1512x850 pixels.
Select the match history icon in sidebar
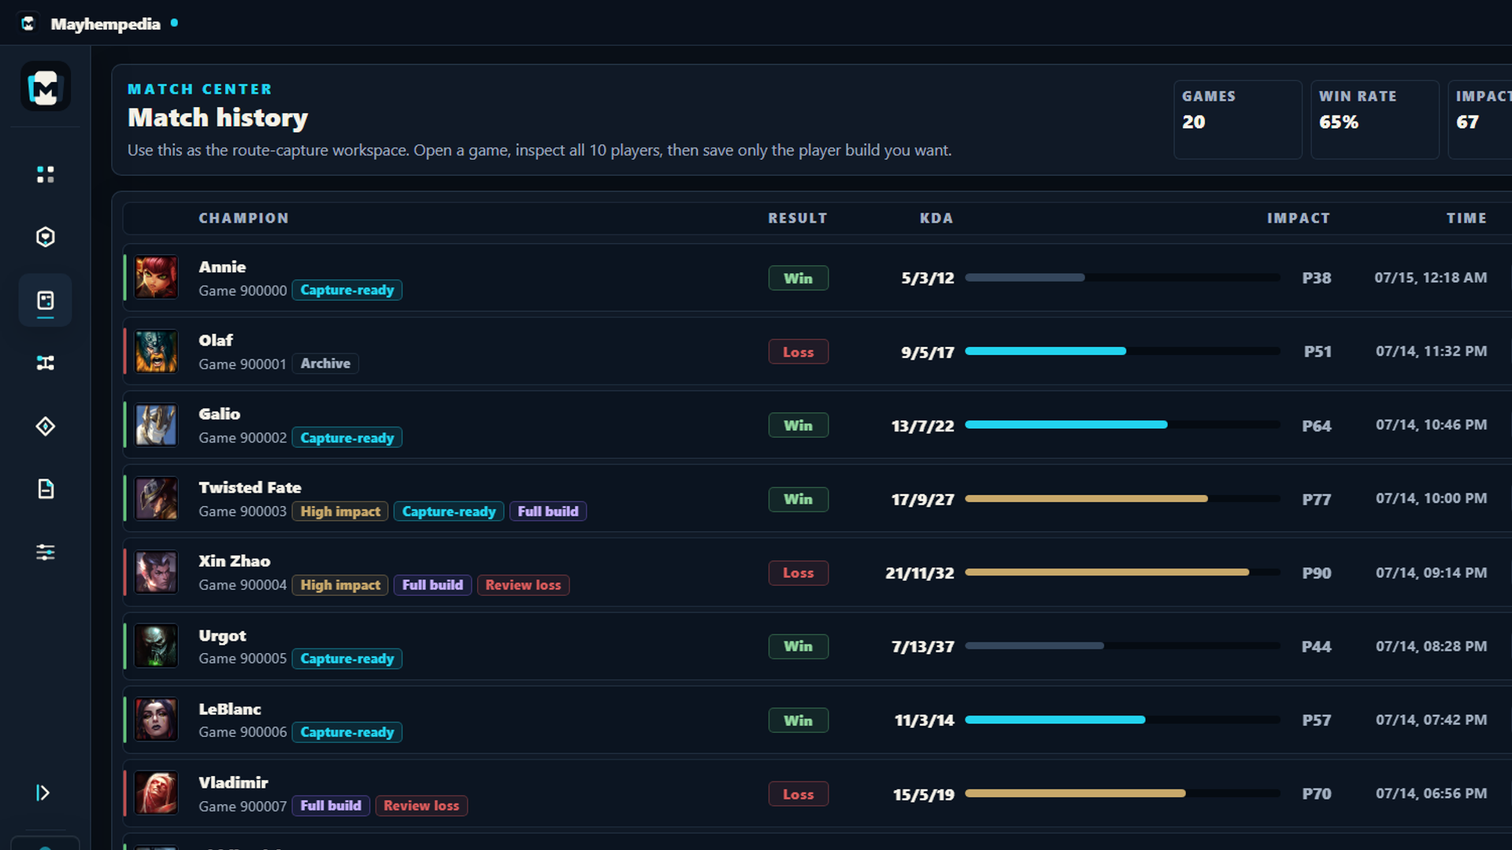coord(45,301)
